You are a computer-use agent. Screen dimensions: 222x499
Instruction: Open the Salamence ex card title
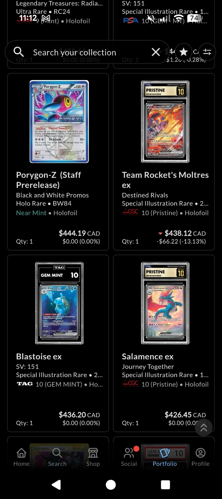point(148,357)
